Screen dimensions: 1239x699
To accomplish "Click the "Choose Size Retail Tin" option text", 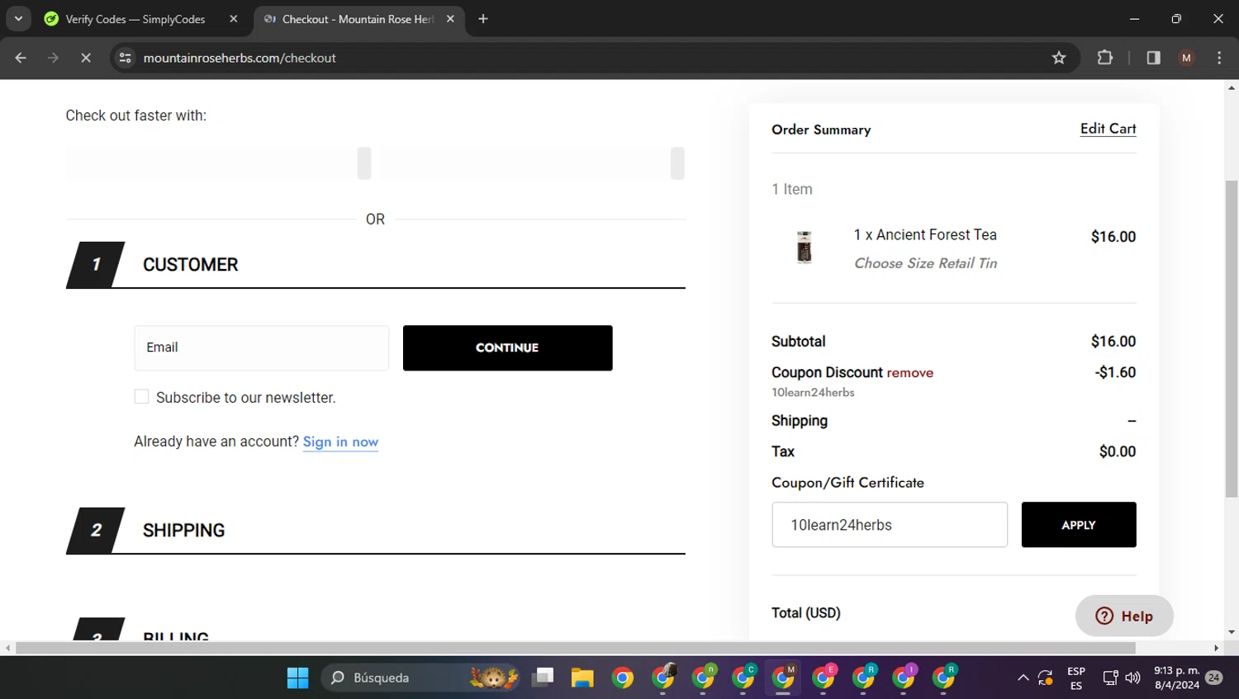I will 925,263.
